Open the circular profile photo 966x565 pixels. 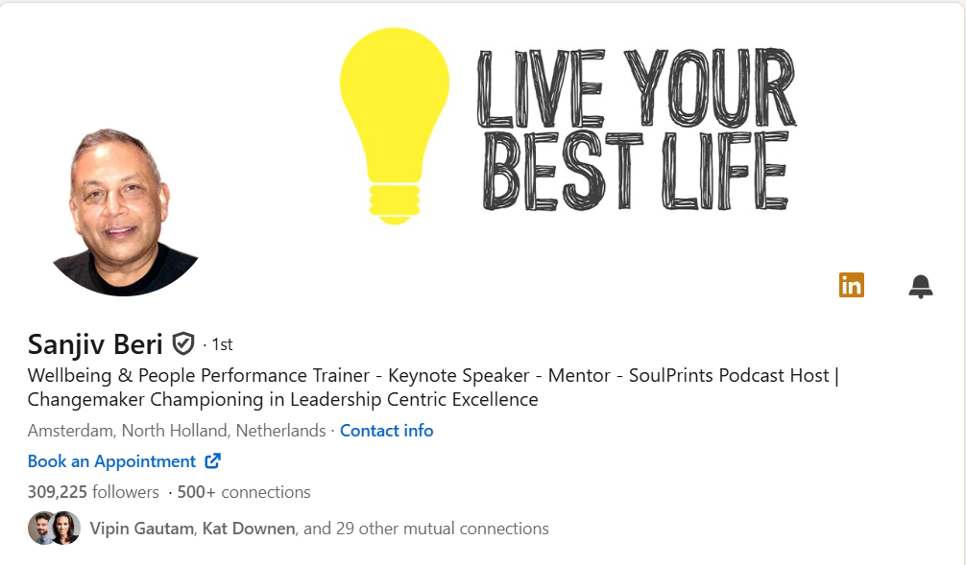[125, 211]
